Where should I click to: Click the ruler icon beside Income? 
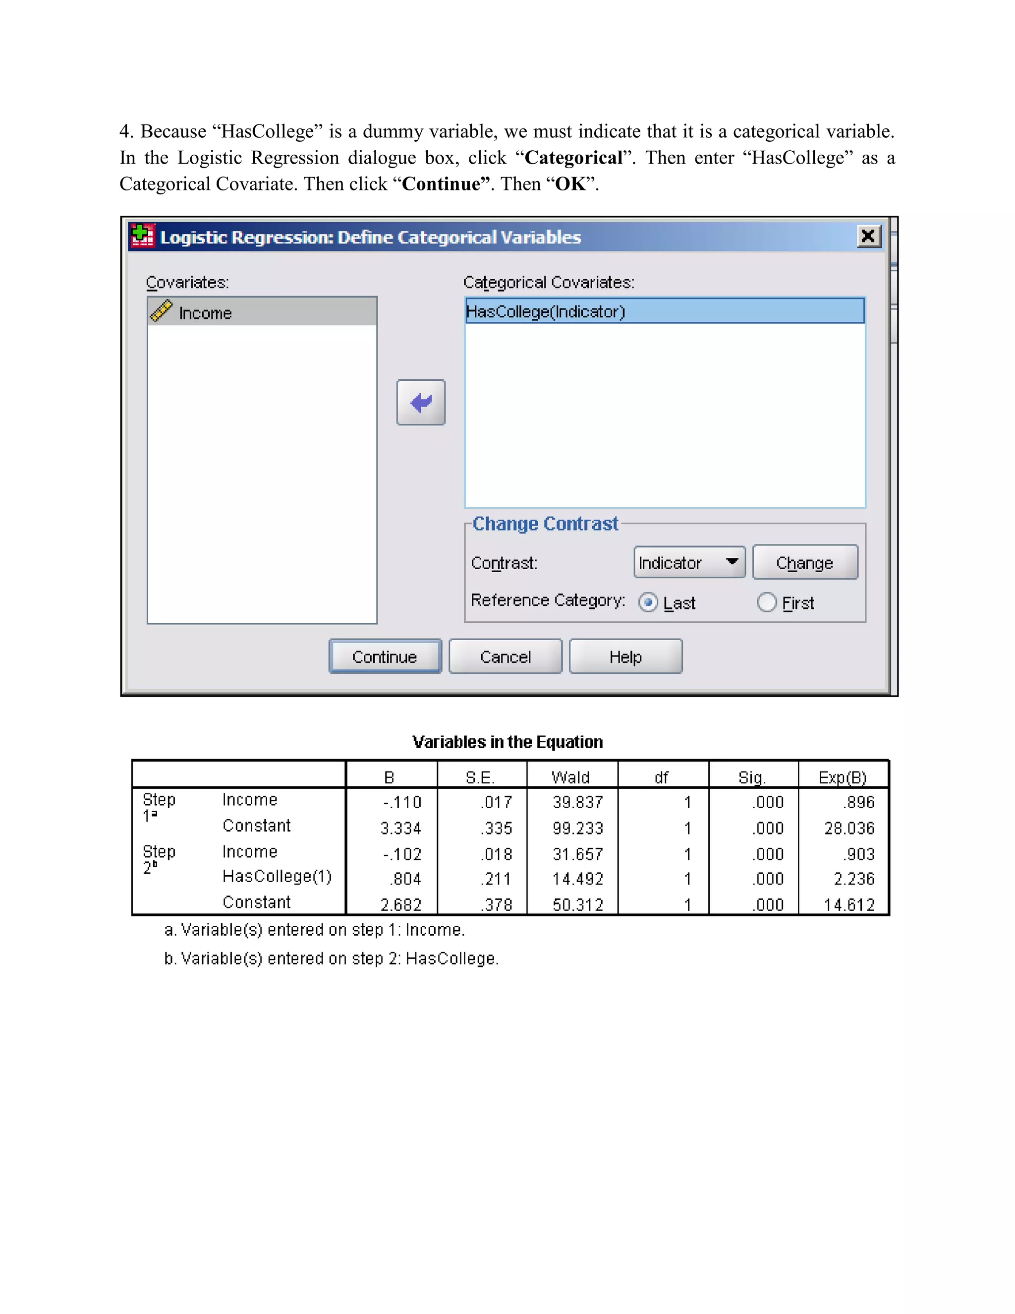click(161, 311)
